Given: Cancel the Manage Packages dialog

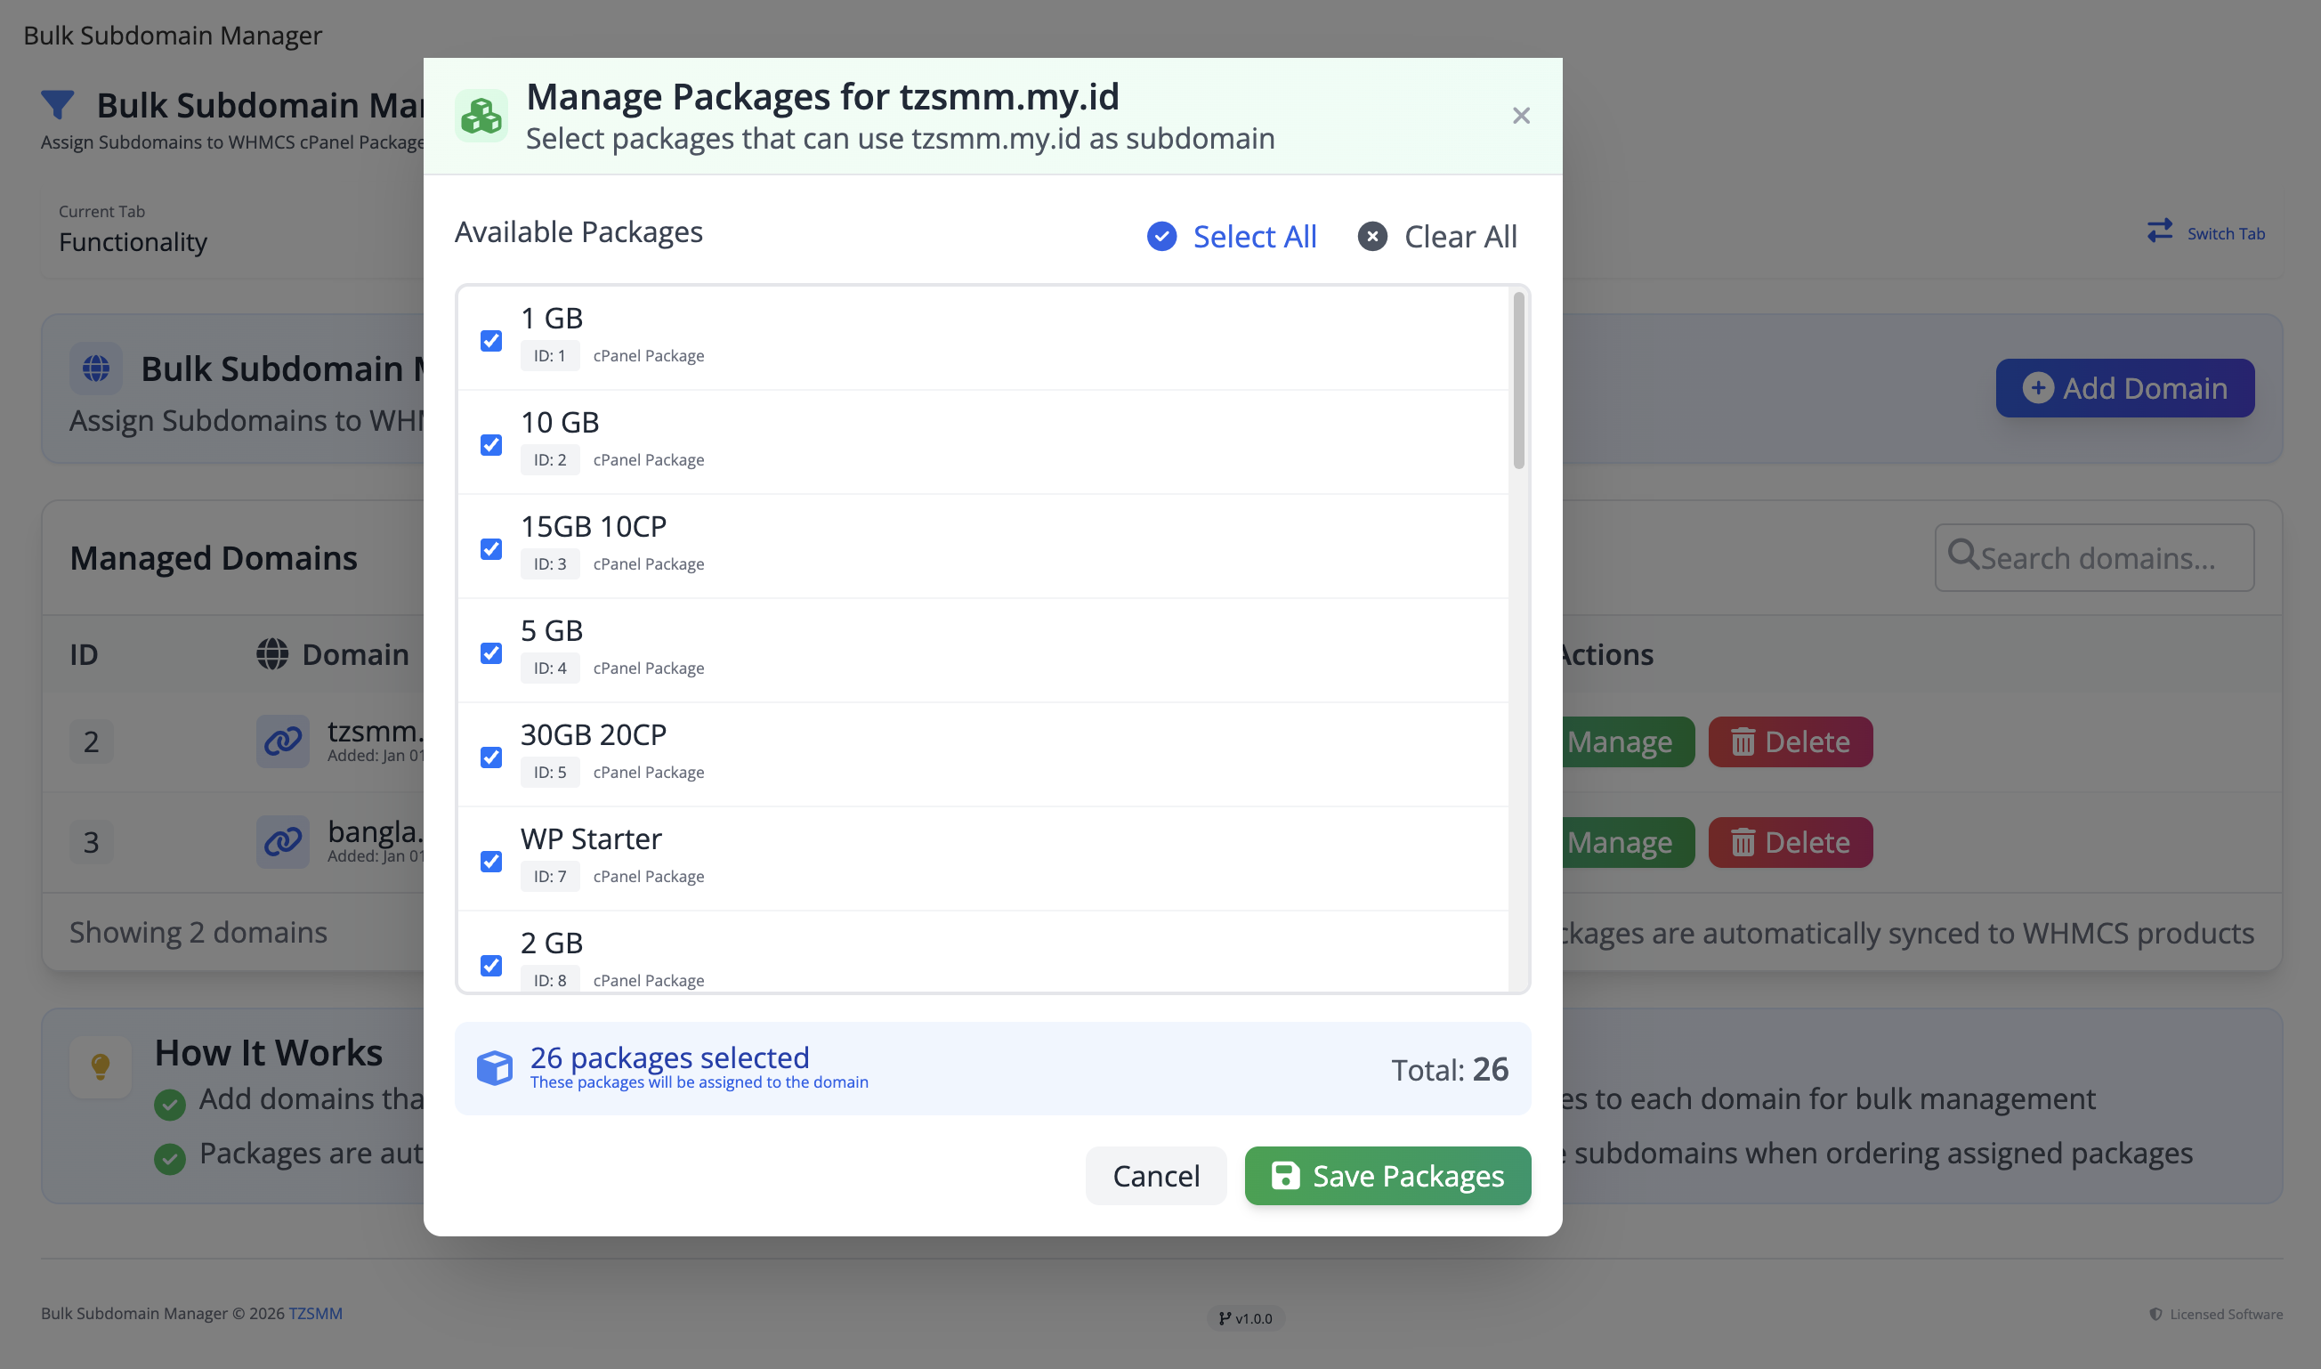Looking at the screenshot, I should [1155, 1175].
